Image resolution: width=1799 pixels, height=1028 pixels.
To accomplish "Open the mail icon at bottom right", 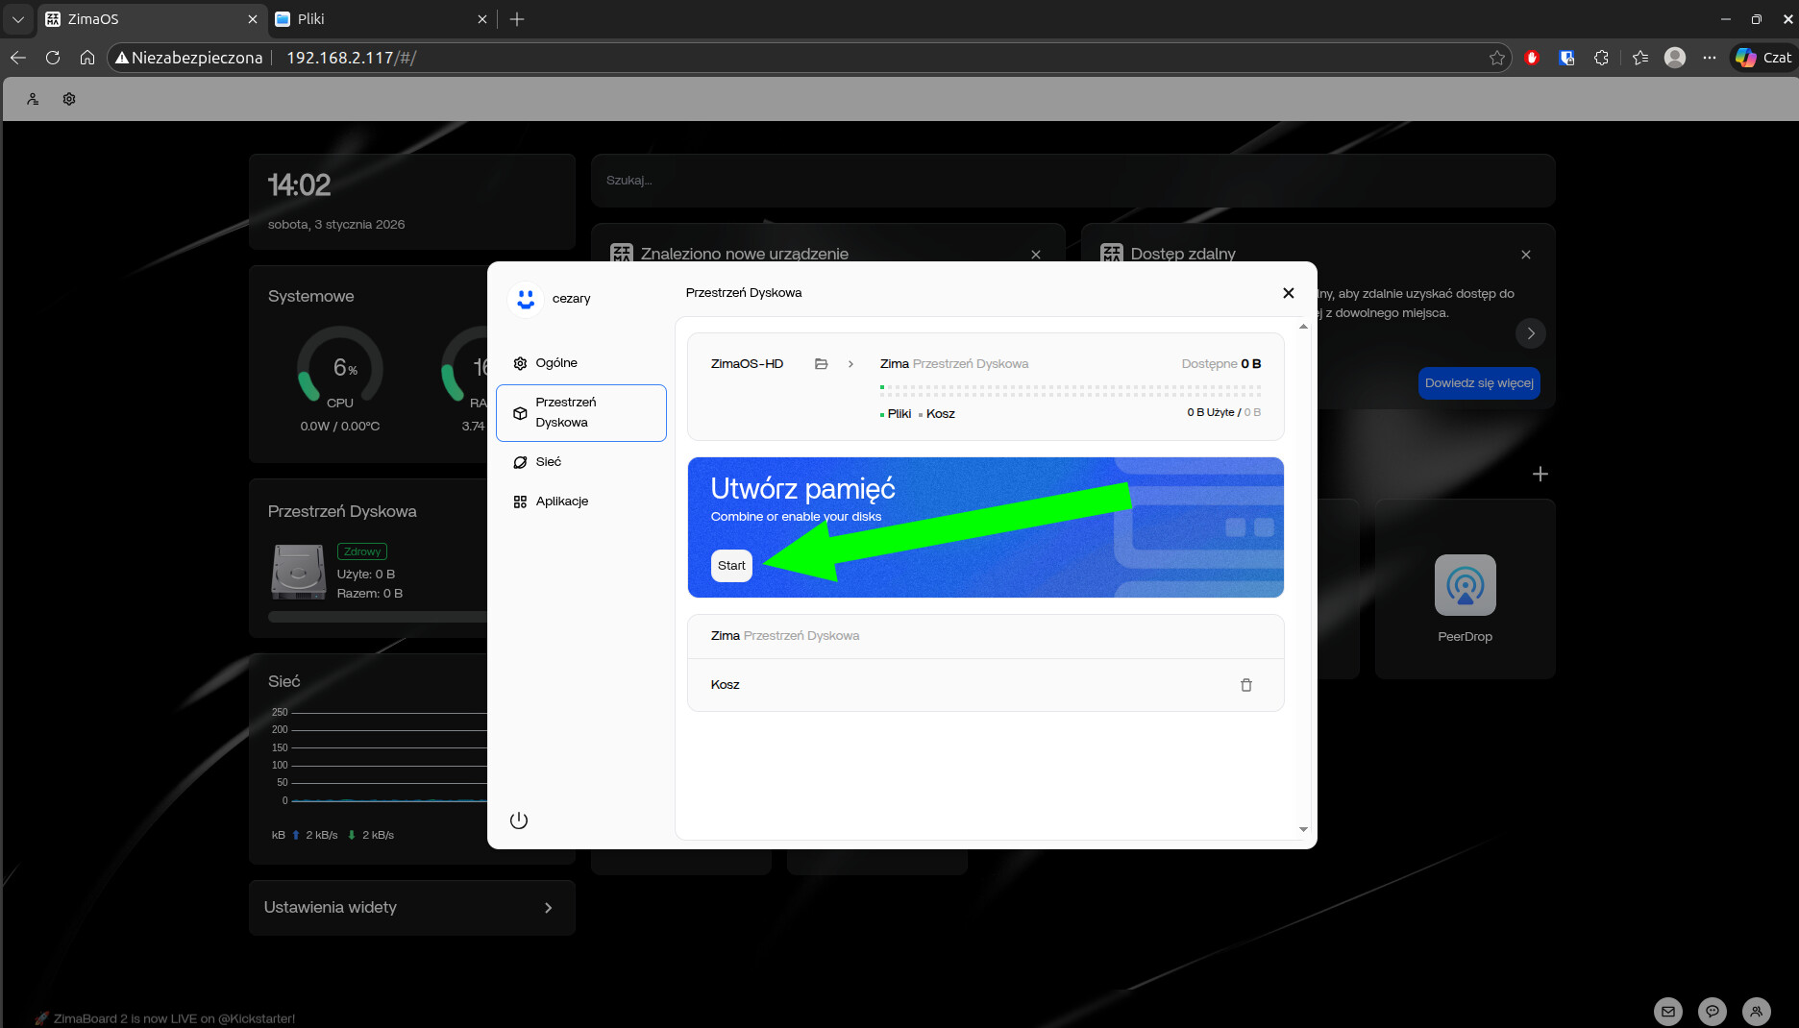I will [1668, 1011].
